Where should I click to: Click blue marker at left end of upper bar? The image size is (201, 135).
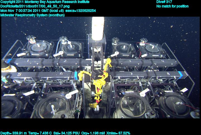(x=9, y=61)
